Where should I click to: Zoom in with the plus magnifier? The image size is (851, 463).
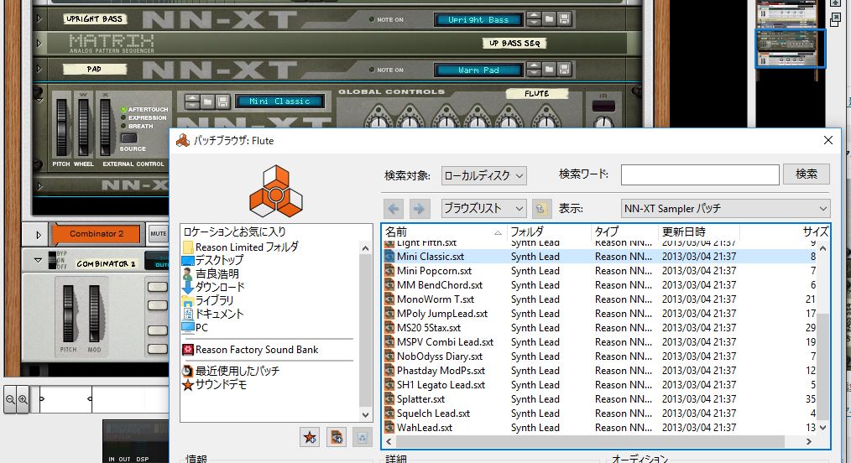click(x=23, y=399)
